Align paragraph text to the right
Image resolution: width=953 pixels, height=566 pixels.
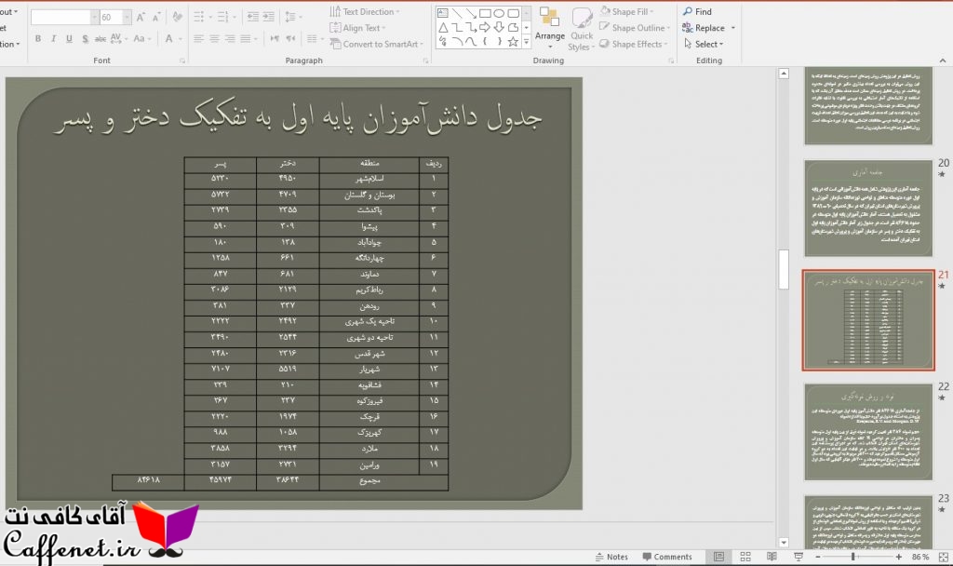[231, 39]
